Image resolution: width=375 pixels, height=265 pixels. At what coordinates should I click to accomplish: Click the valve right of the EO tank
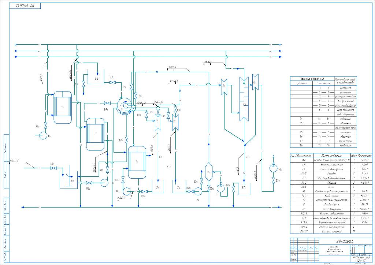click(112, 83)
